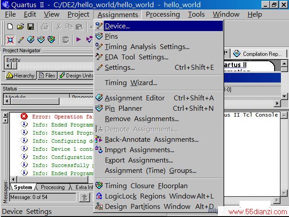Click the up-arrow button beside Message field
Image resolution: width=289 pixels, height=217 pixels.
tap(85, 197)
